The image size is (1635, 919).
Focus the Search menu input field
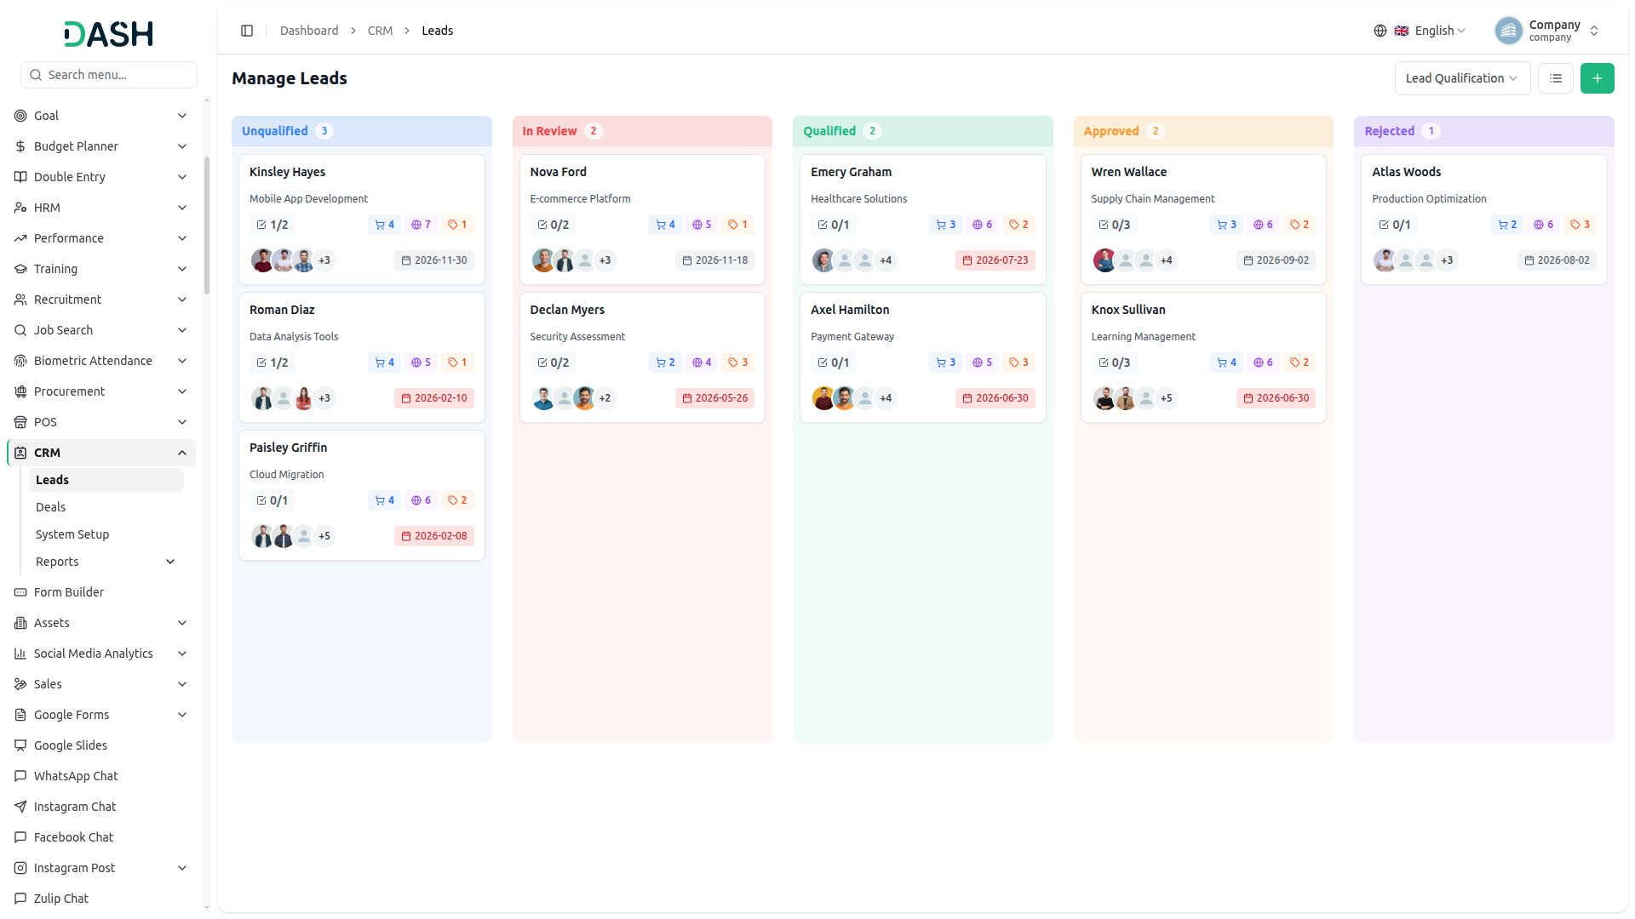[x=109, y=75]
